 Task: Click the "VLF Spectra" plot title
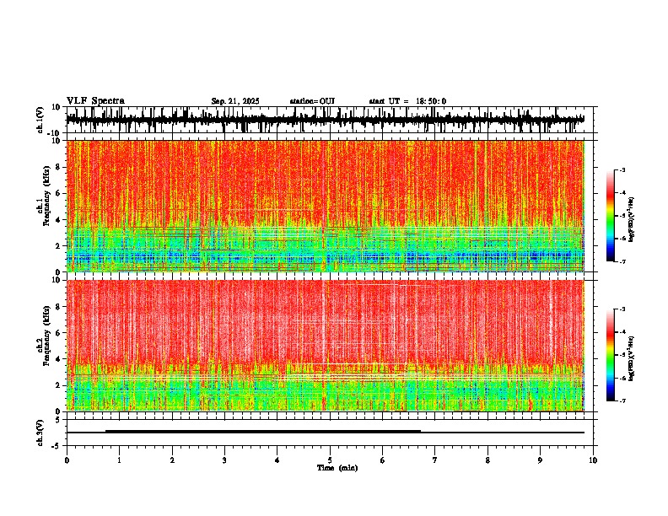(95, 101)
